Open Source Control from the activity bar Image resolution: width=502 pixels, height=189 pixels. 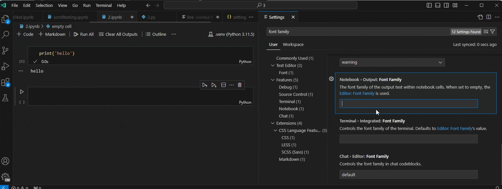tap(6, 50)
